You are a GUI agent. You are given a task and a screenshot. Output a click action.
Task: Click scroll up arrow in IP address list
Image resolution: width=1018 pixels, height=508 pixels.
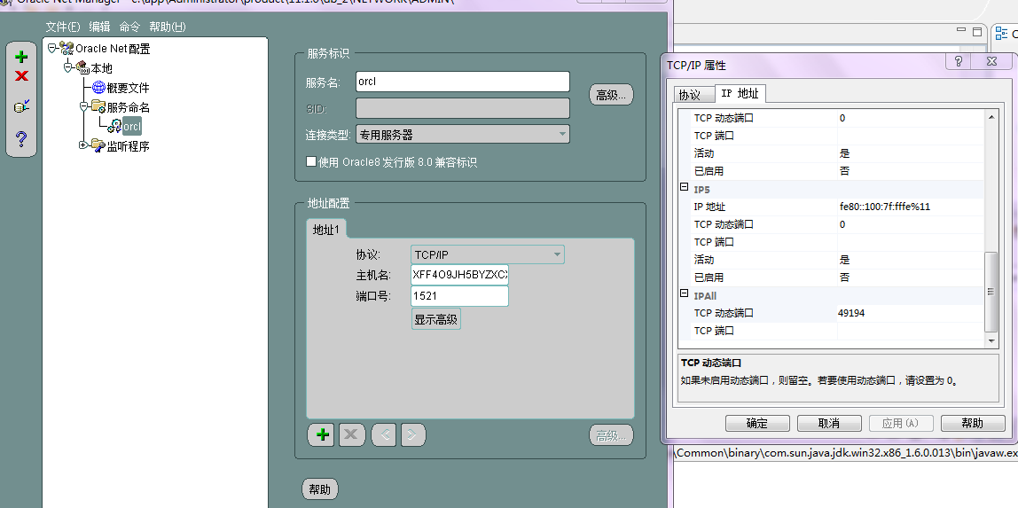click(x=991, y=117)
